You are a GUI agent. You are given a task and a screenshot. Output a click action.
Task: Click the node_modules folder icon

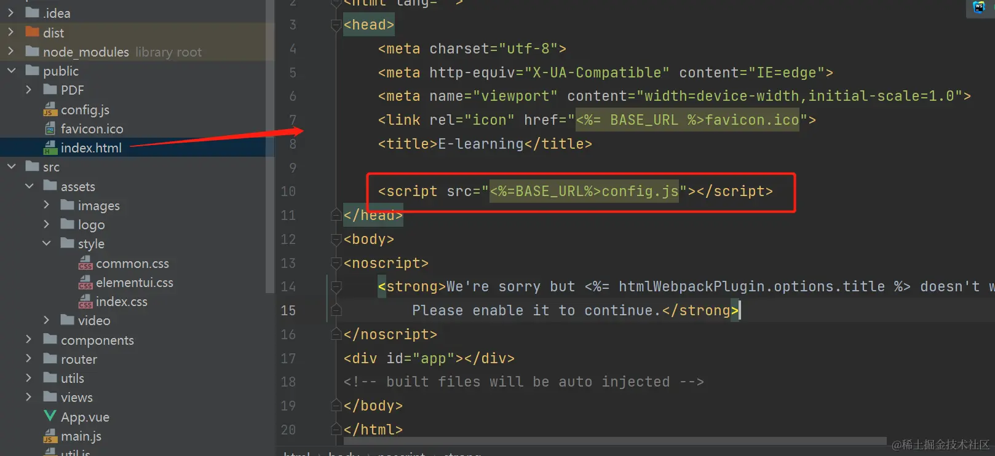33,51
